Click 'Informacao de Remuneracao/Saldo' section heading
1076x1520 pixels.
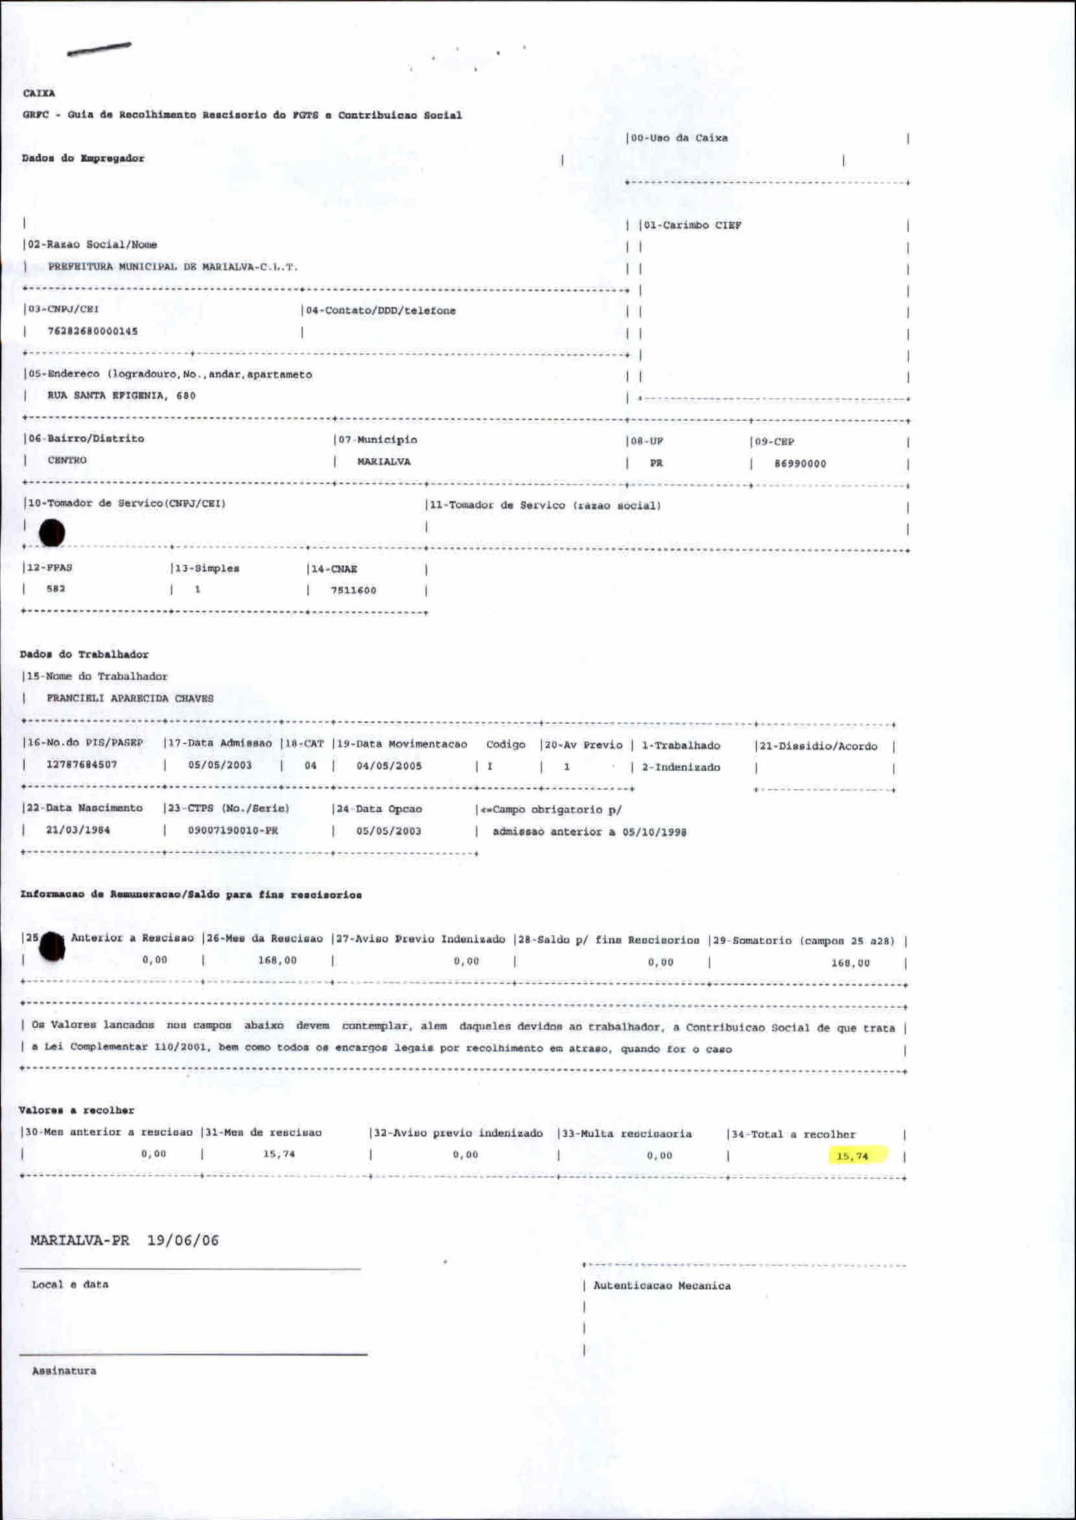tap(191, 895)
